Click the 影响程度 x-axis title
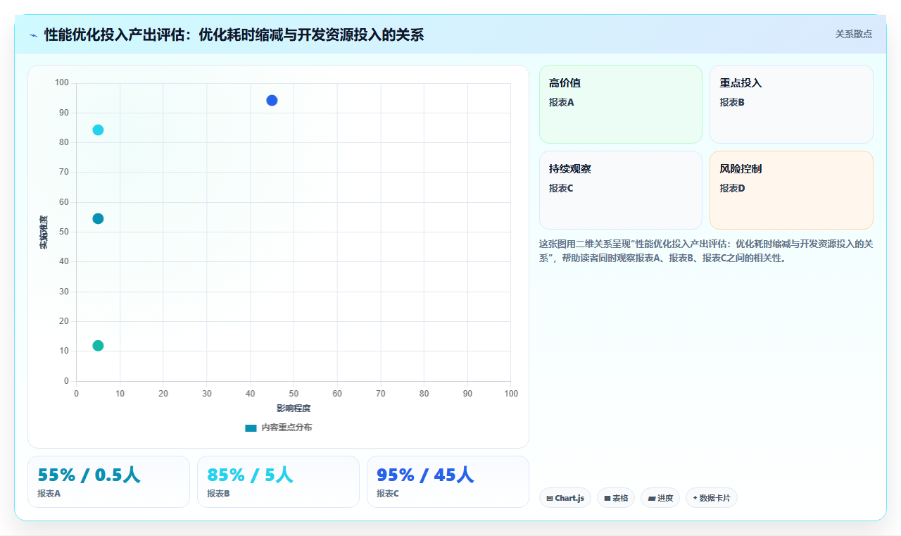Viewport: 901px width, 536px height. [x=294, y=408]
